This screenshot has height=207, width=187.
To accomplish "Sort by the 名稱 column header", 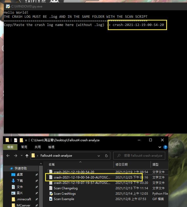I will 52,164.
